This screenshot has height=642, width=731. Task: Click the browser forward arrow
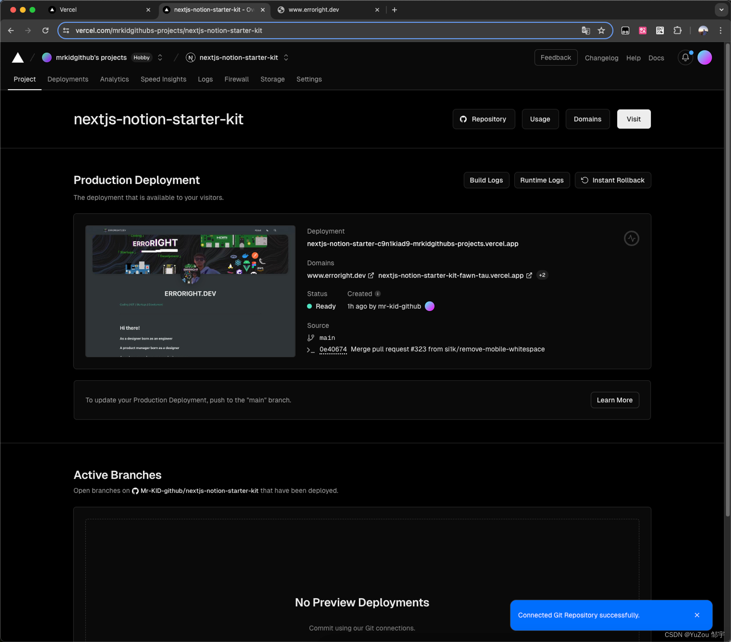point(28,30)
